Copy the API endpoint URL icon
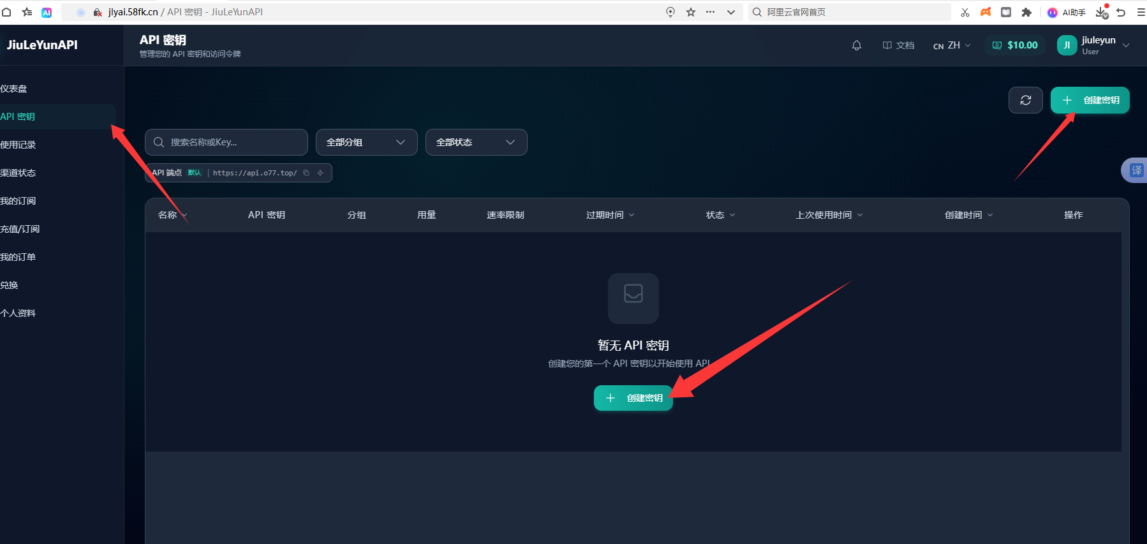The image size is (1147, 544). click(307, 173)
